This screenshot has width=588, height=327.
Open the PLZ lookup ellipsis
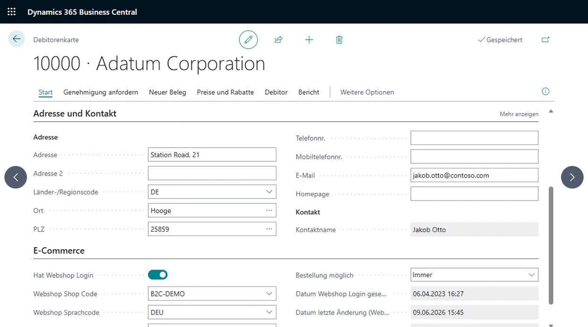coord(269,229)
